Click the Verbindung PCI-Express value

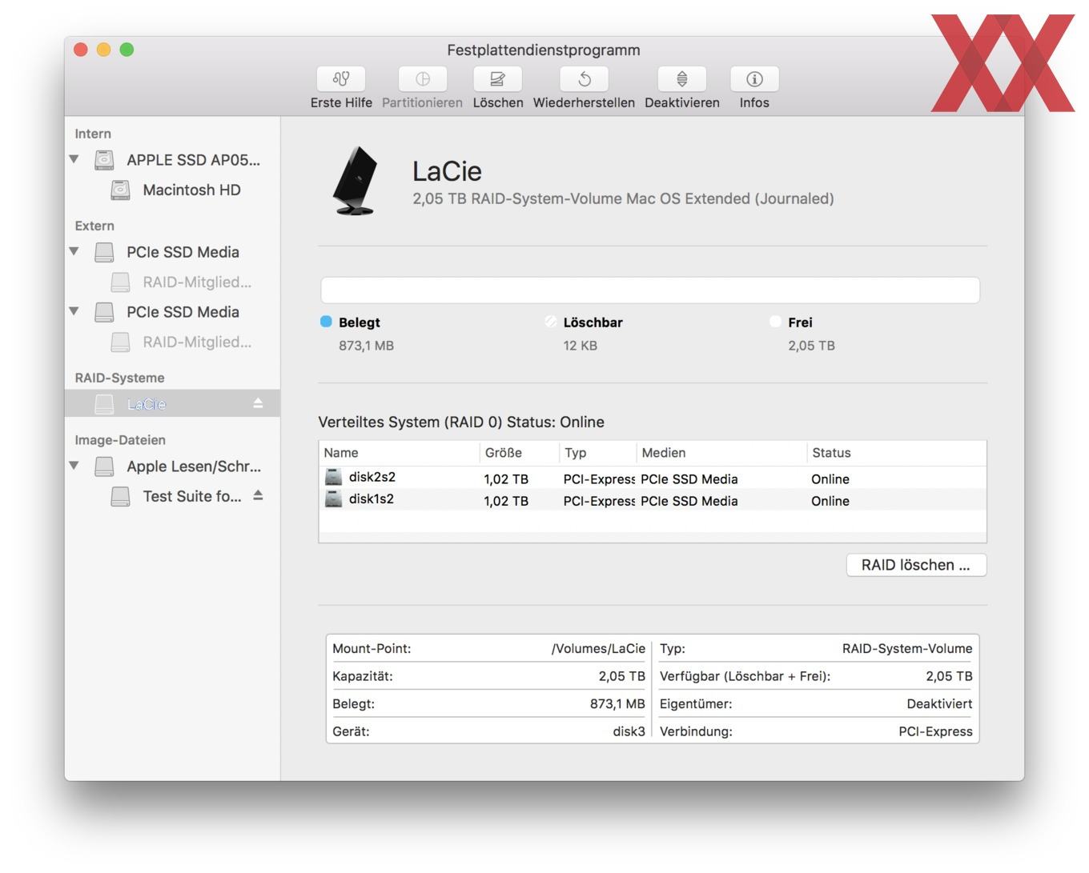935,731
